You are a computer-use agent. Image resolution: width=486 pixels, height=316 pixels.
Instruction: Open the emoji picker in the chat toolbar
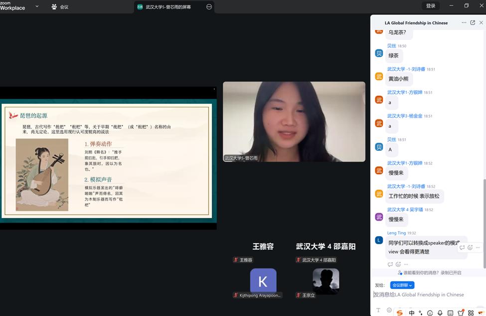pos(389,310)
